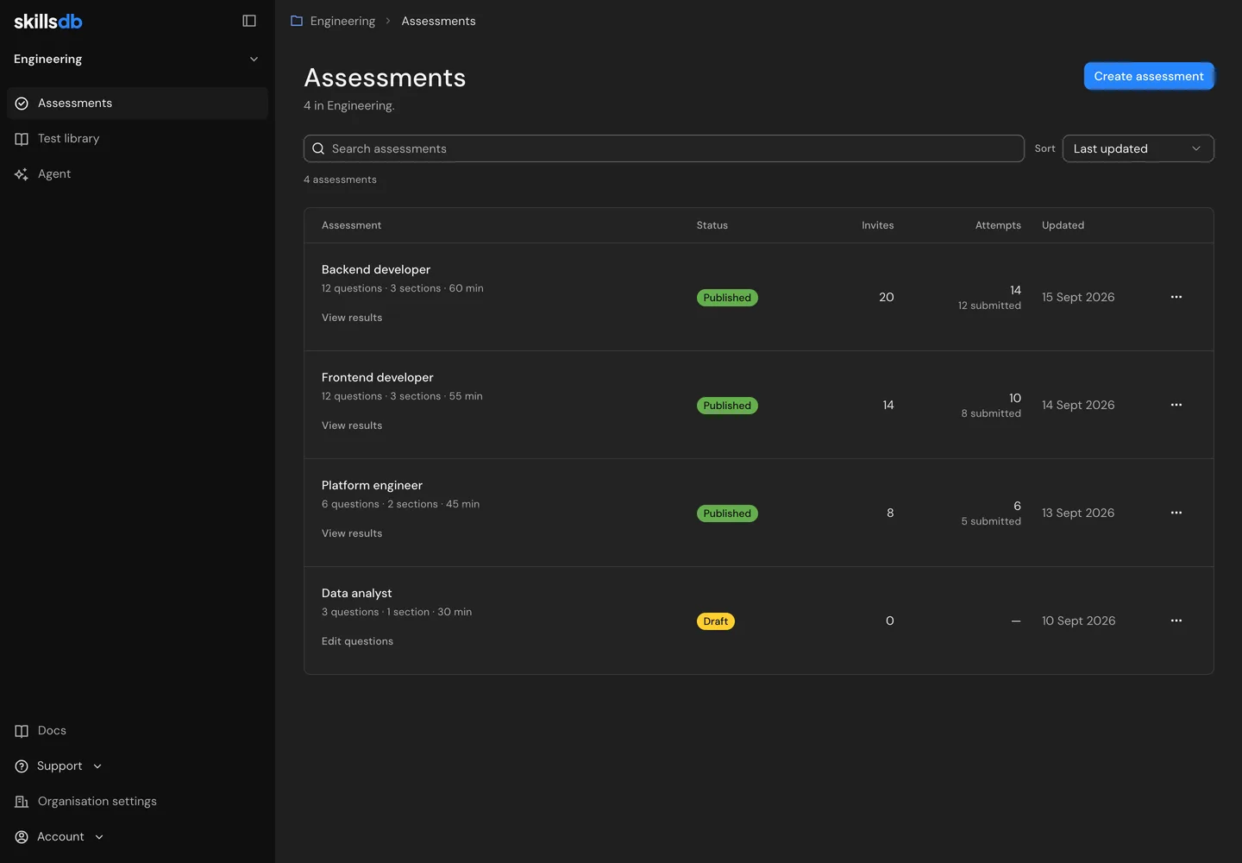Open more options for Data analyst
Screen dimensions: 1242x863
[1176, 620]
